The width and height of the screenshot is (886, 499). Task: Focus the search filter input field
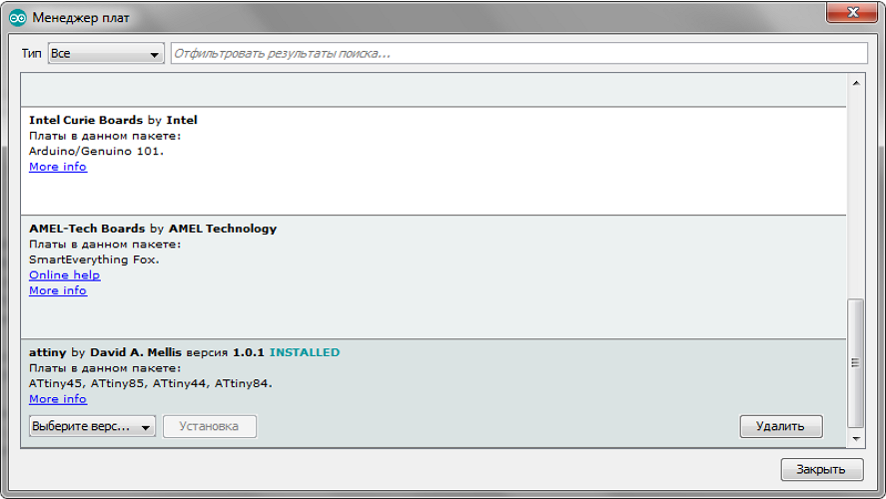tap(518, 54)
